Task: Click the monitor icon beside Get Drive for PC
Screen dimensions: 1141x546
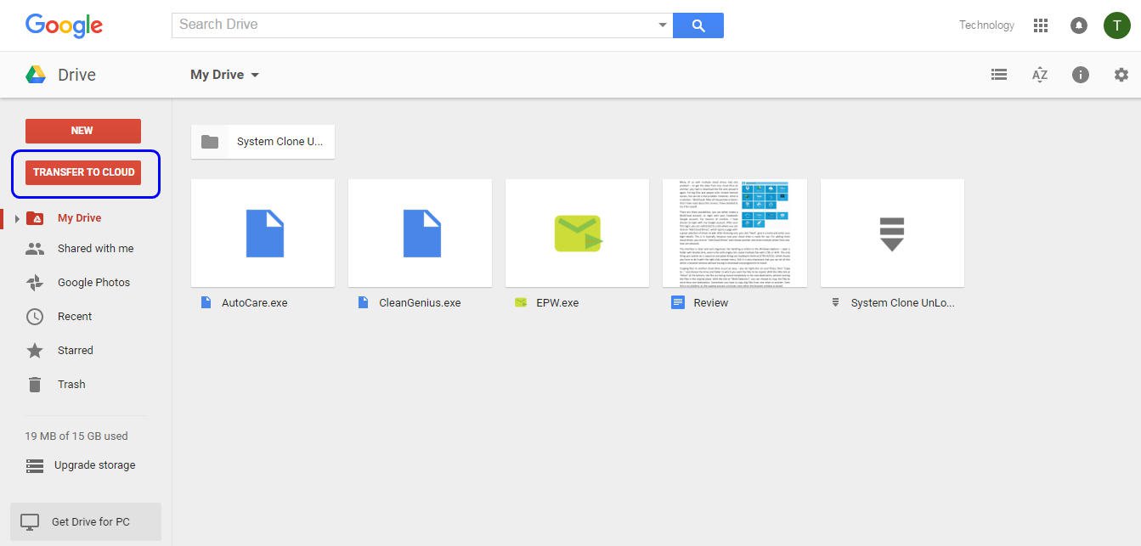Action: tap(31, 522)
